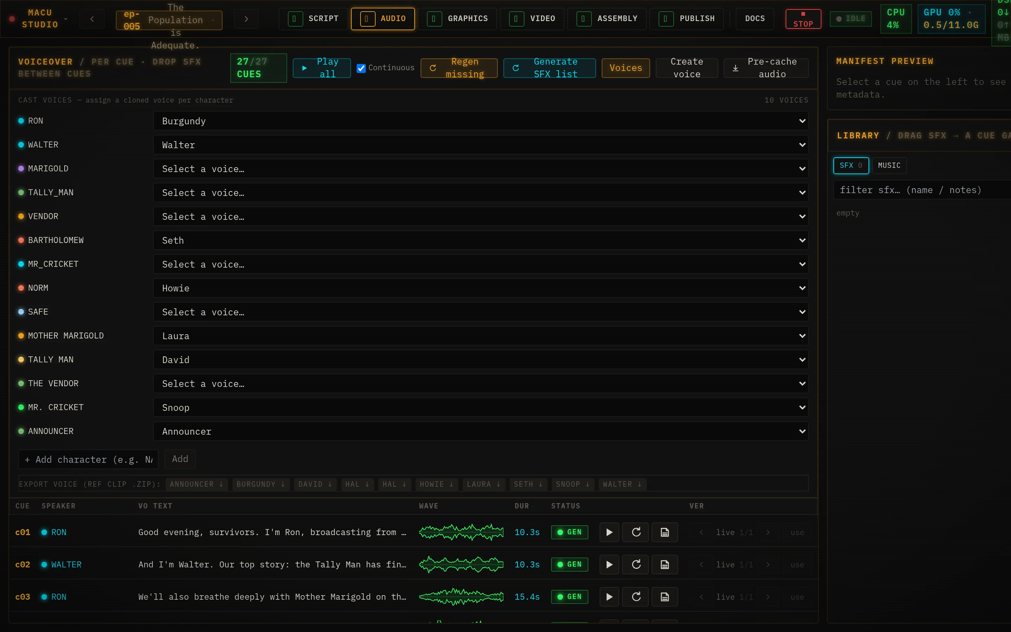
Task: Play cue c02 audio
Action: [609, 564]
